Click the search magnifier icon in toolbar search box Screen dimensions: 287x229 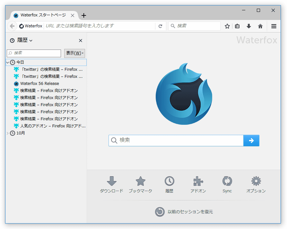point(173,26)
